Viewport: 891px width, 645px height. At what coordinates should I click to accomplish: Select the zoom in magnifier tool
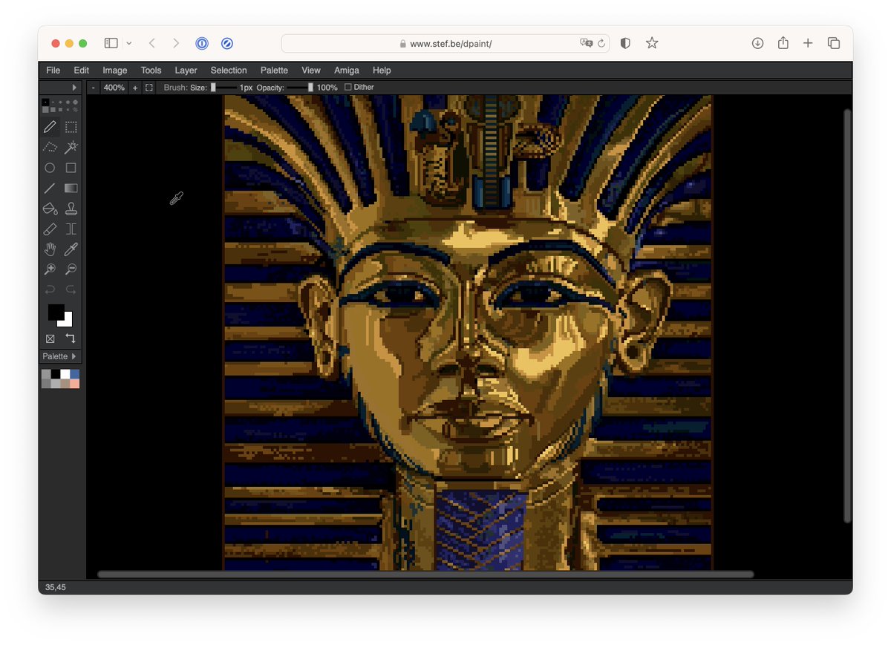click(50, 269)
